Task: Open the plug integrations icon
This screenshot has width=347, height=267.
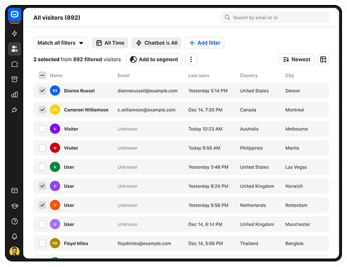Action: point(14,110)
